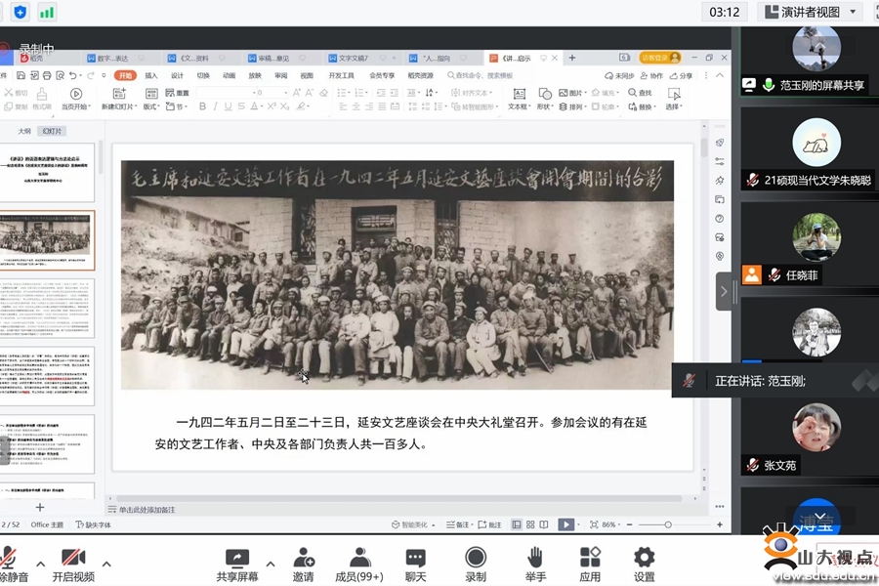Image resolution: width=879 pixels, height=586 pixels.
Task: Open the Invite (邀请) icon
Action: [x=303, y=558]
